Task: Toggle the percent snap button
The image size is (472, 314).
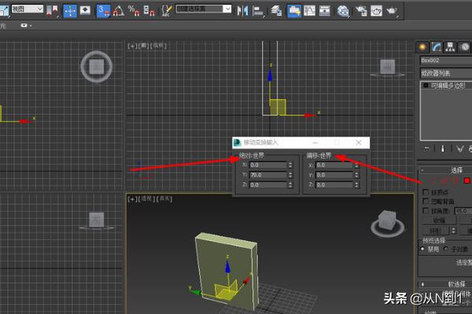Action: click(x=134, y=11)
